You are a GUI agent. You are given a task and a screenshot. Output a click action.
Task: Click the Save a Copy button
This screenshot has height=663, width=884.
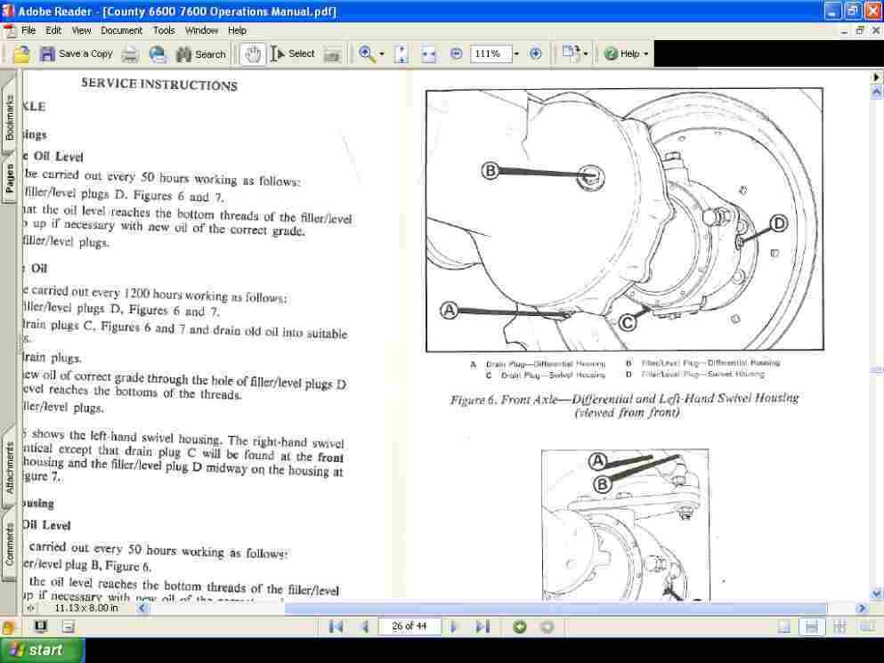(77, 54)
